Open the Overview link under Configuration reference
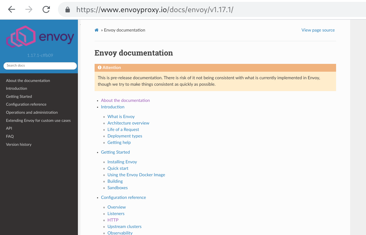Screen dimensions: 366x235 (x=117, y=207)
